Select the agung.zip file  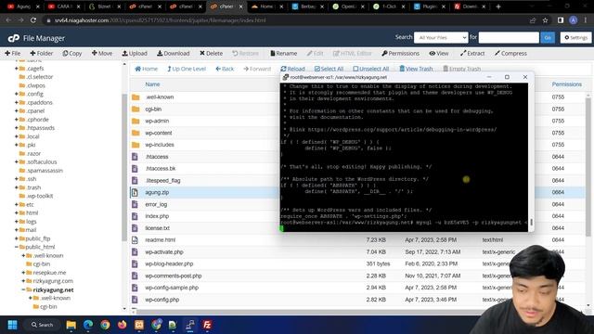tap(157, 192)
